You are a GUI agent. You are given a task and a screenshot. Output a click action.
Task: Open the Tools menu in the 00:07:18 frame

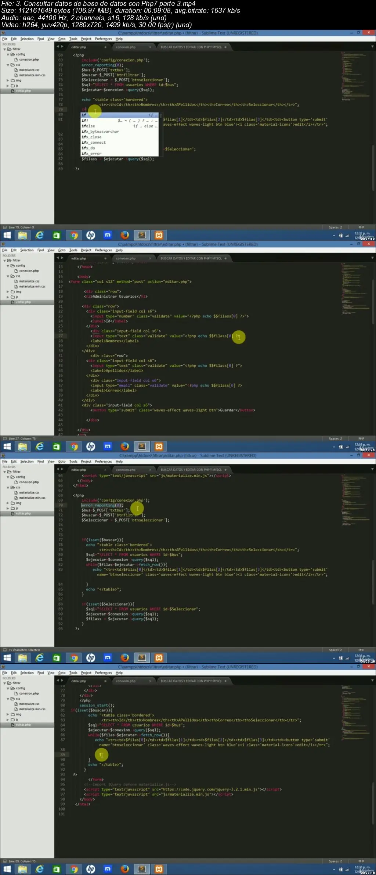(x=73, y=673)
